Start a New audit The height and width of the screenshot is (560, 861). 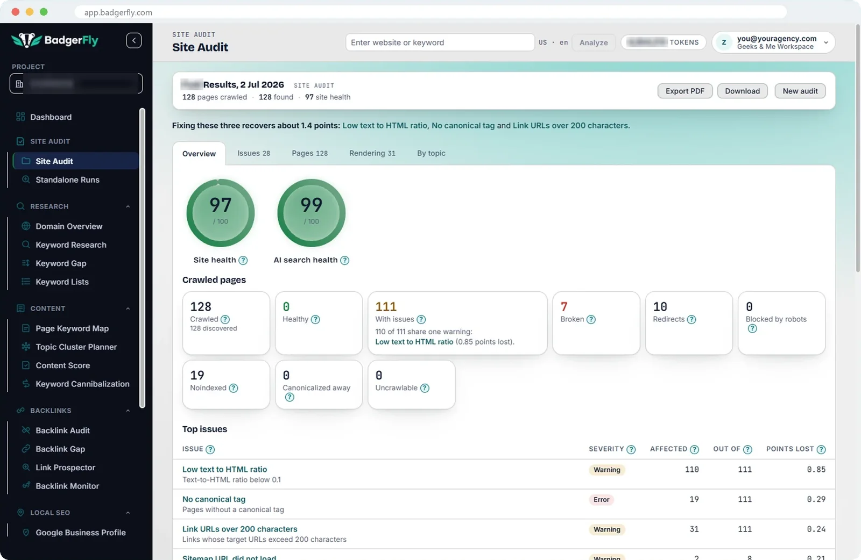point(800,91)
